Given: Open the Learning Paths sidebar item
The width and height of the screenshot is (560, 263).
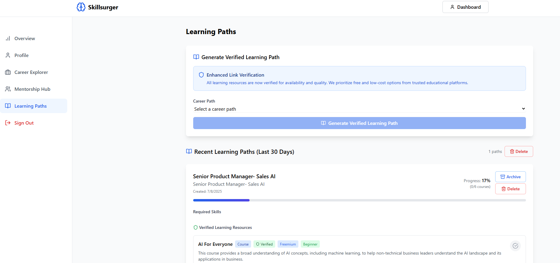Looking at the screenshot, I should (x=30, y=106).
